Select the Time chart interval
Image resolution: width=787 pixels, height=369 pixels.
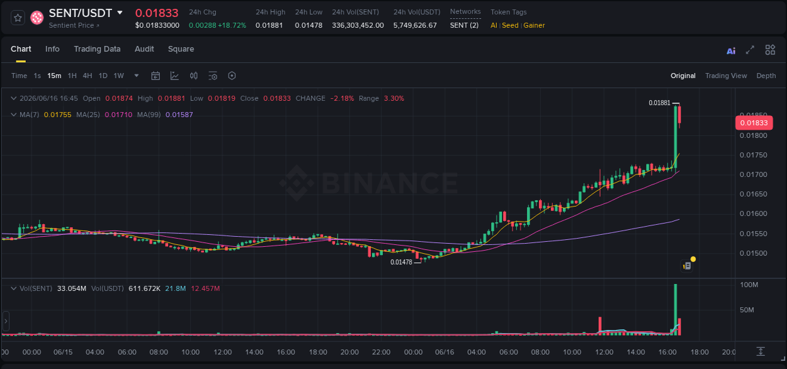(20, 76)
